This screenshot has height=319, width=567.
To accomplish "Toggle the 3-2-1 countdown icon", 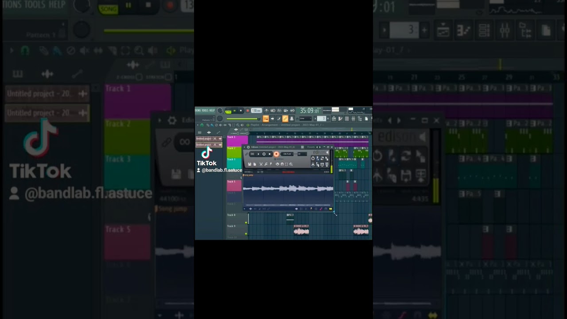I will click(x=280, y=111).
